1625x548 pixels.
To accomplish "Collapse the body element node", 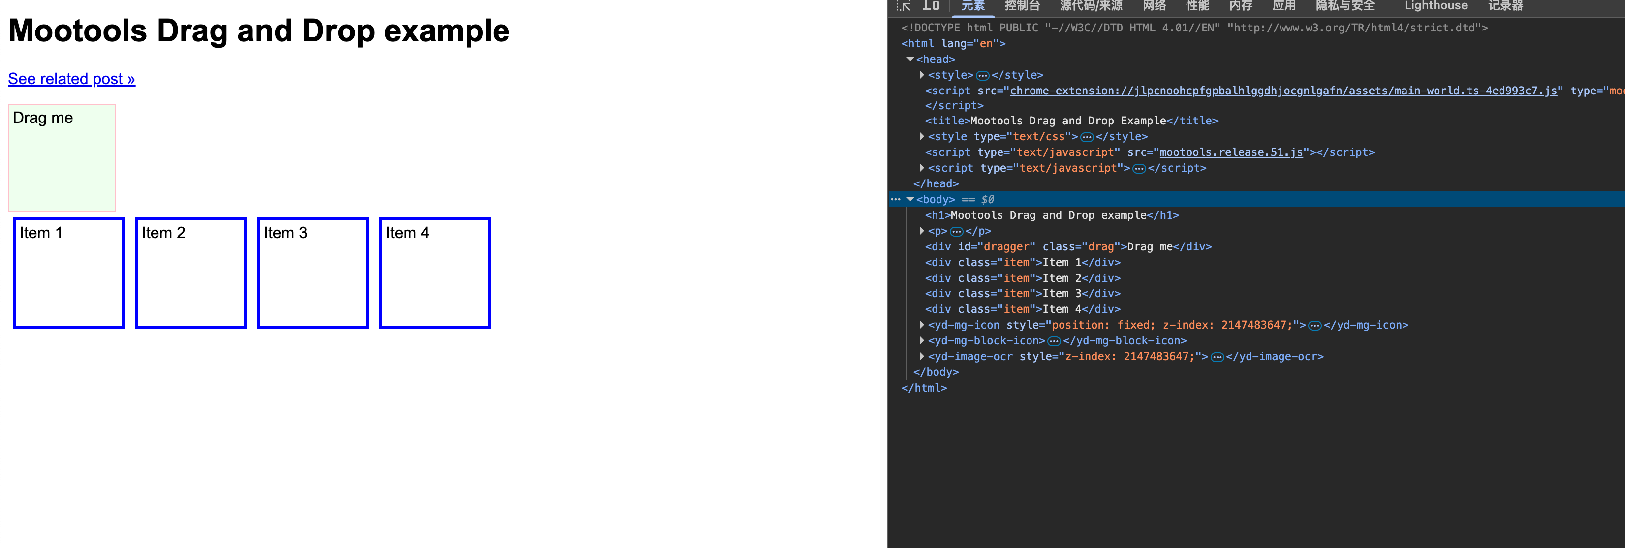I will tap(910, 199).
